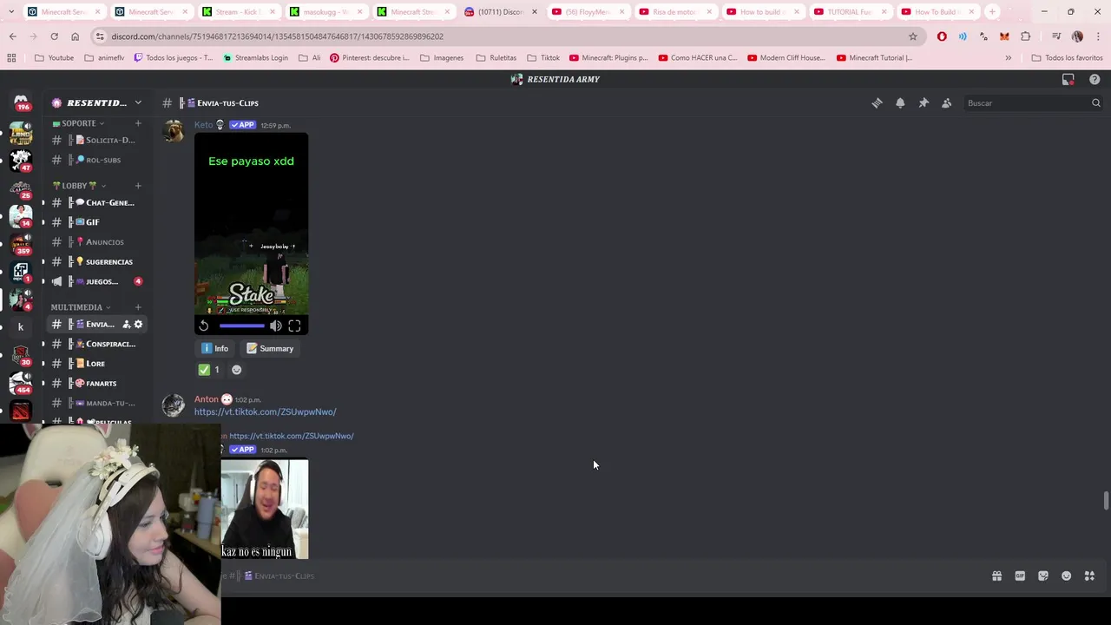Open the manda-tu channel
Image resolution: width=1111 pixels, height=625 pixels.
(95, 403)
